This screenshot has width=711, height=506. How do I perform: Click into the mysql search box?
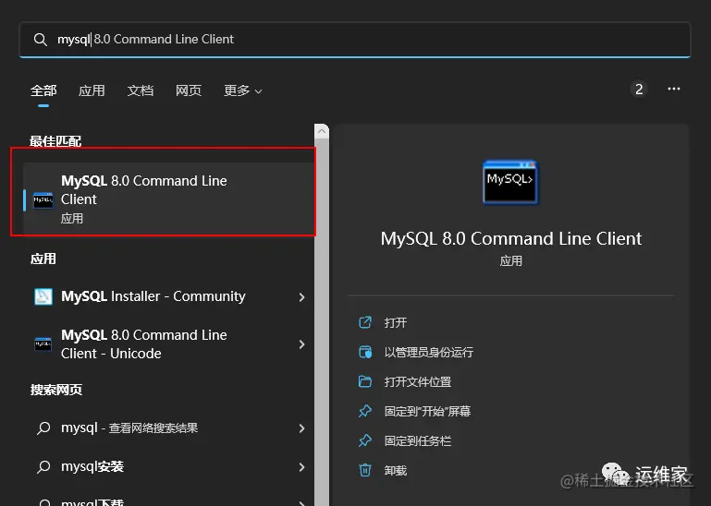(355, 40)
